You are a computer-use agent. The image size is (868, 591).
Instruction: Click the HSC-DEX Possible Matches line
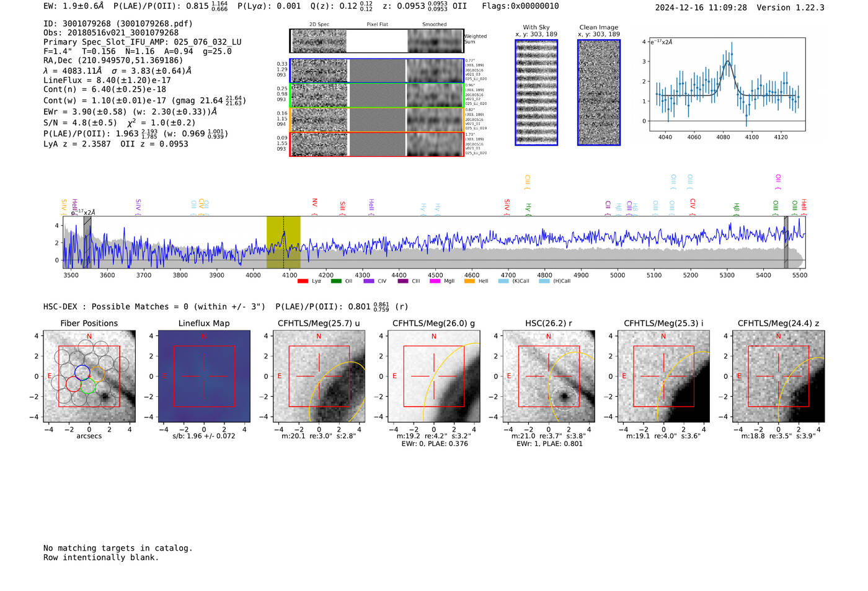(x=226, y=306)
